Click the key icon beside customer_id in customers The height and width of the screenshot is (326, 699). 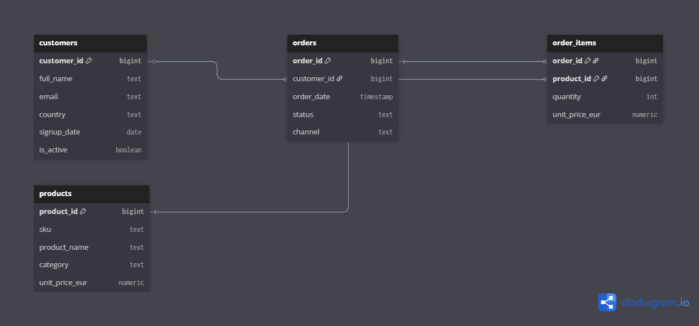89,60
